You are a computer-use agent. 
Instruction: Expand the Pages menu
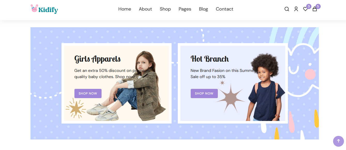click(185, 9)
